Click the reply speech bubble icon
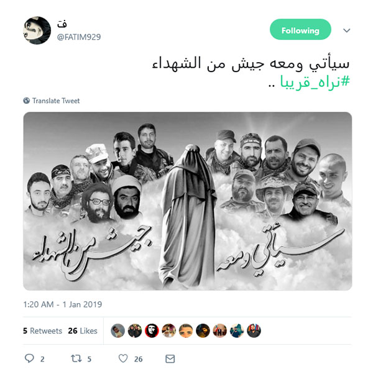Viewport: 373px width, 377px height. 29,358
